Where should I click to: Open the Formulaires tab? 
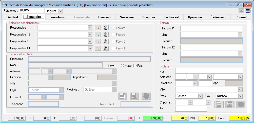coord(57,17)
